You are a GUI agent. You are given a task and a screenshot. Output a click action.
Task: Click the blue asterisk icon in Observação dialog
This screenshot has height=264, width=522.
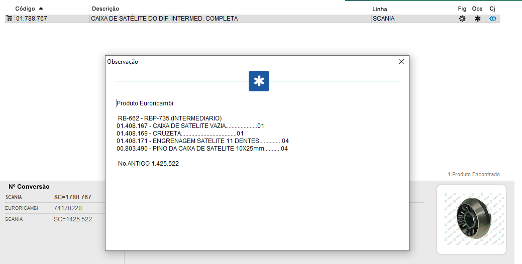click(259, 81)
